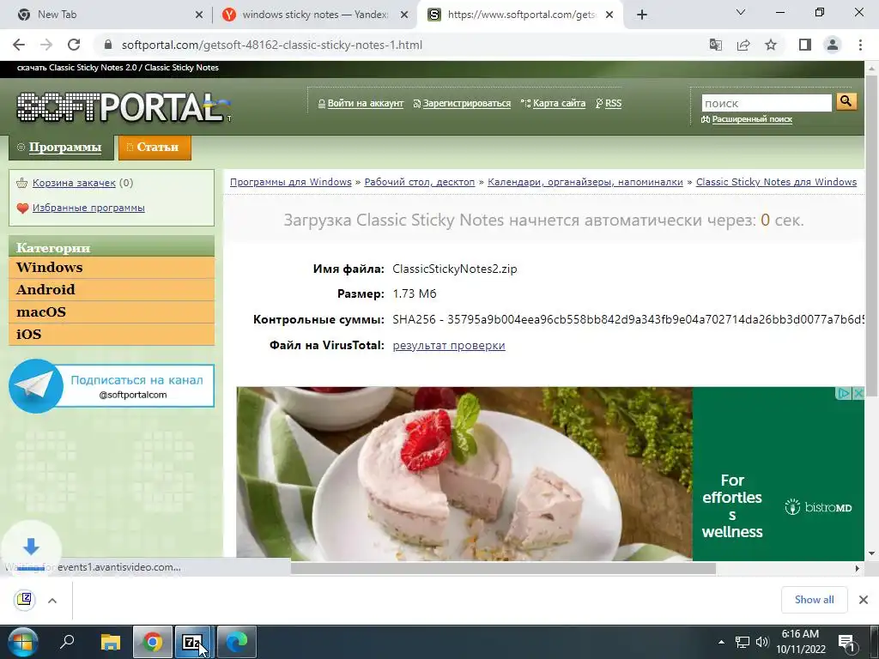Click the taskbar clock 6:16 AM
The width and height of the screenshot is (879, 659).
click(x=800, y=642)
